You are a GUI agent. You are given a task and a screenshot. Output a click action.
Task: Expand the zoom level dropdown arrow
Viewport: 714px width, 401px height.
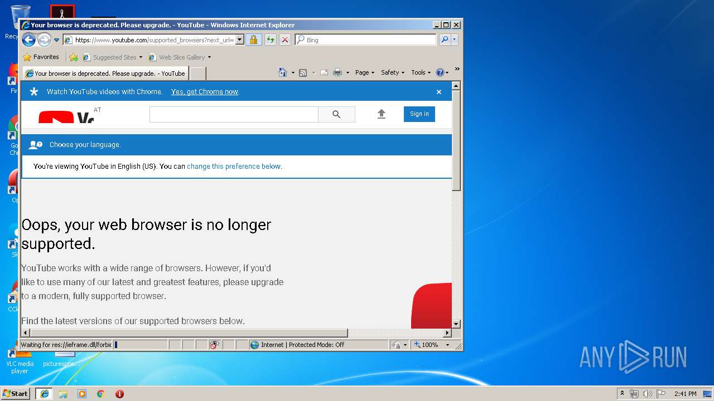point(447,345)
